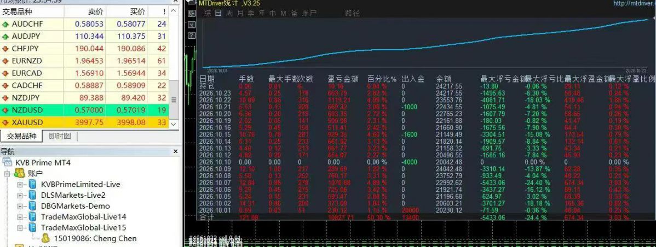Click the DLSMarkets-Live2 server icon
The width and height of the screenshot is (656, 247).
pos(32,195)
